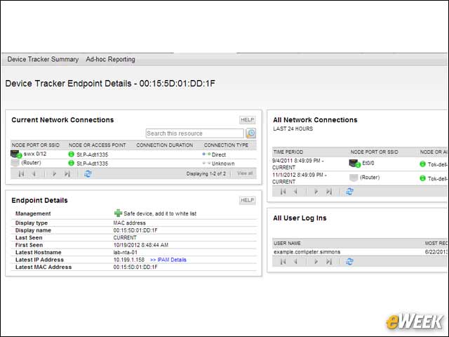This screenshot has width=449, height=337.
Task: Go to previous page in All Network Connections
Action: click(x=295, y=192)
